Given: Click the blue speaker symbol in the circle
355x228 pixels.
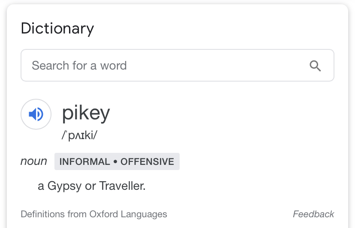Looking at the screenshot, I should pyautogui.click(x=36, y=114).
